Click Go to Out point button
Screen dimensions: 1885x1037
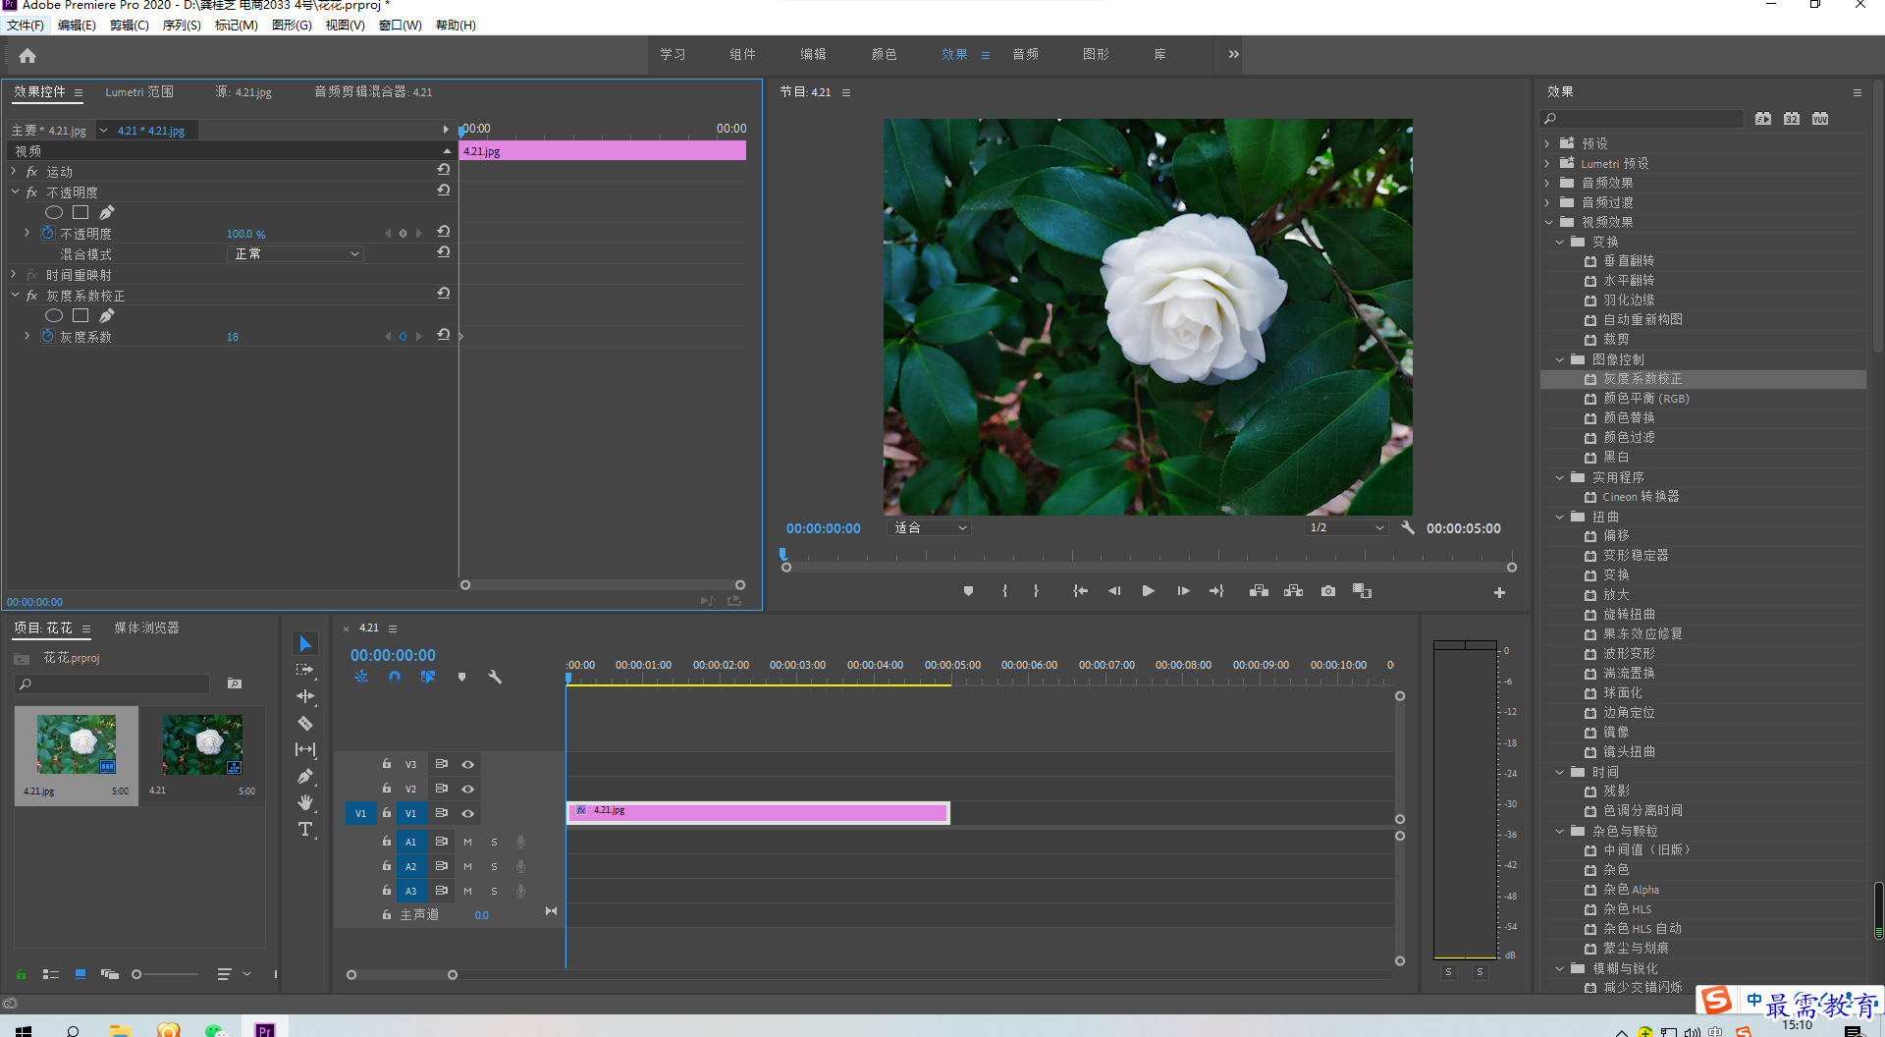pos(1216,591)
